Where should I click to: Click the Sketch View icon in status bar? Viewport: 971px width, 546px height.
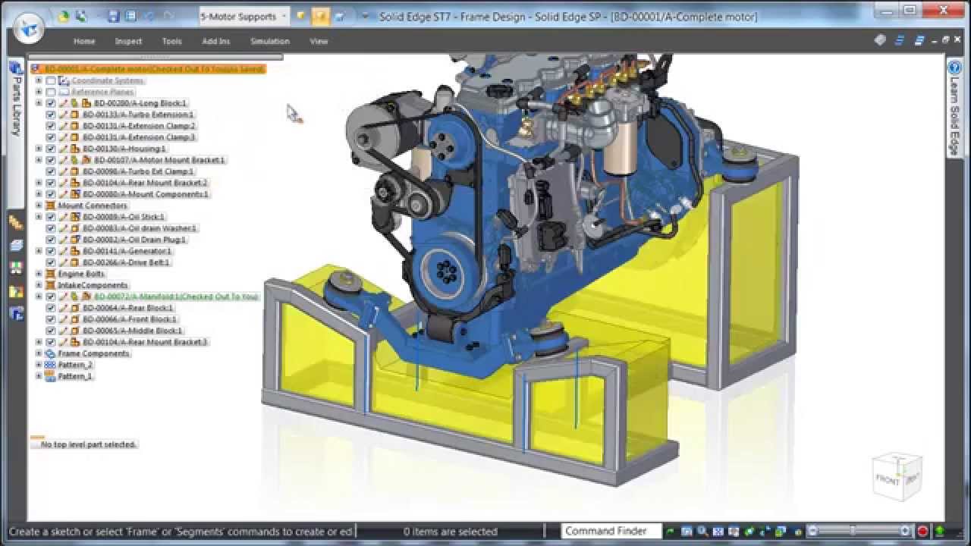[x=765, y=532]
